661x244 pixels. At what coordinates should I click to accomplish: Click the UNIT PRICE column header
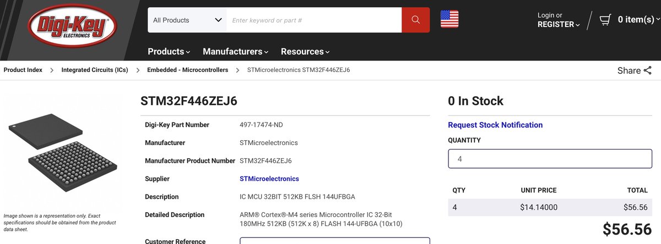tap(538, 190)
